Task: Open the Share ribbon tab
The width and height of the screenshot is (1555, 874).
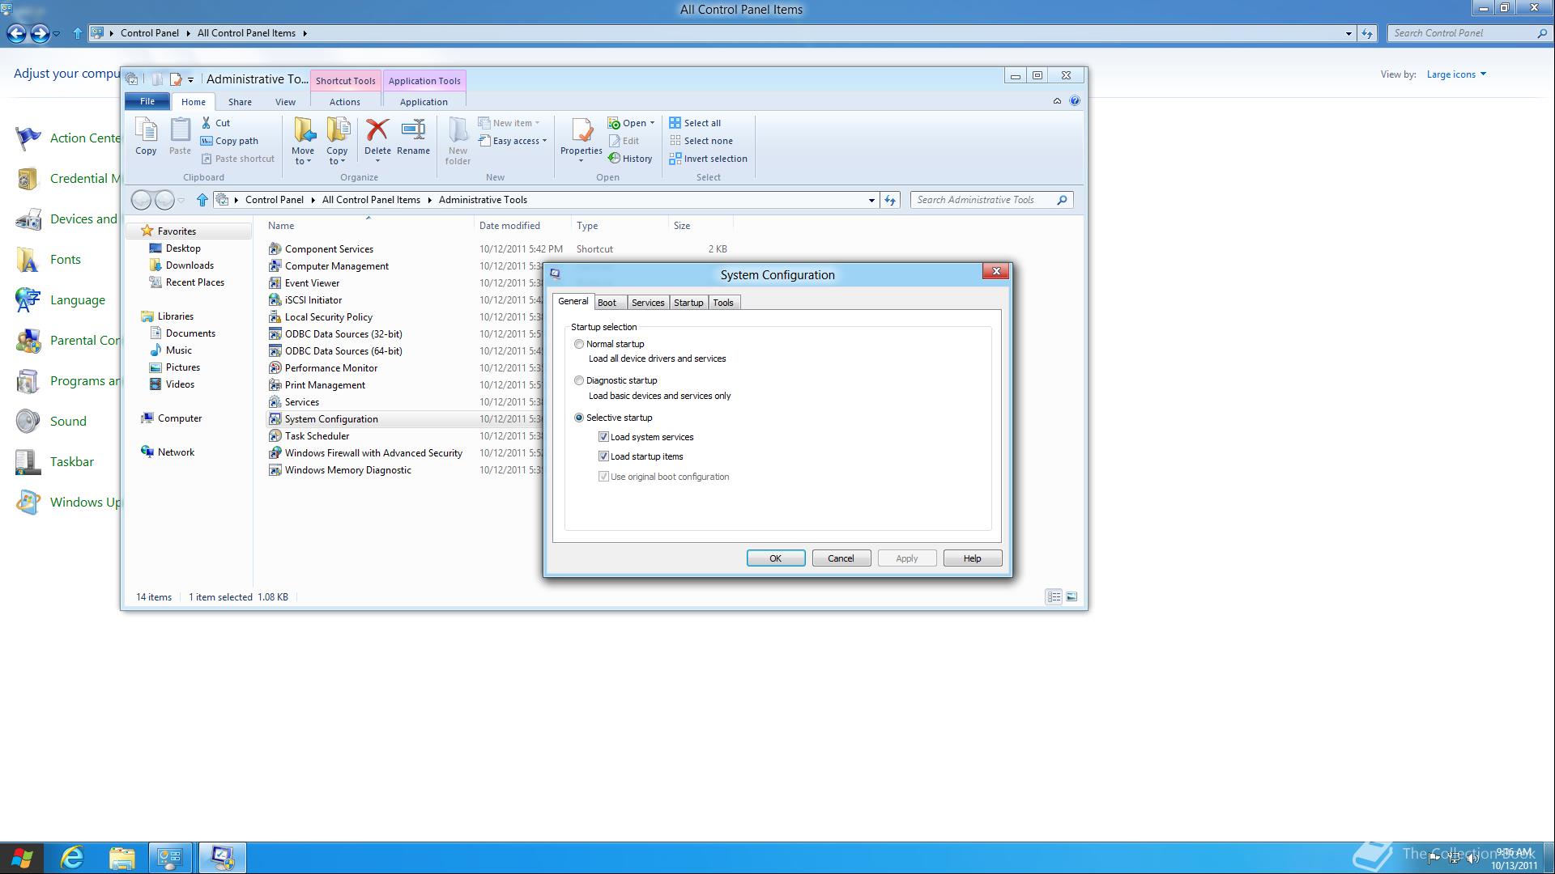Action: (240, 102)
